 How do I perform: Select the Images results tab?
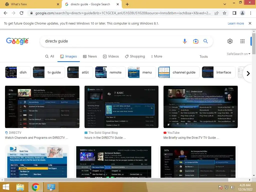[x=68, y=56]
